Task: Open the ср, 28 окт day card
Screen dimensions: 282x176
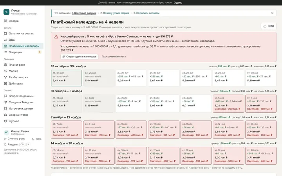Action: click(196, 78)
